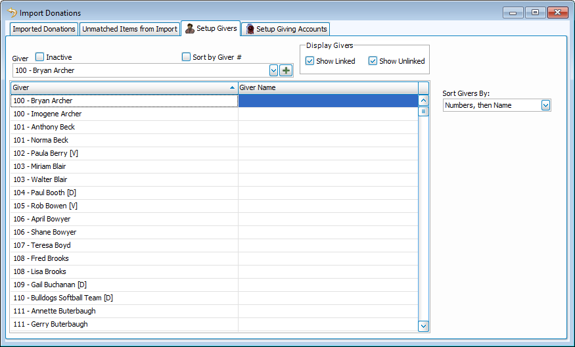Click the person icon on Setup Givers tab
Viewport: 575px width, 347px height.
(x=190, y=29)
